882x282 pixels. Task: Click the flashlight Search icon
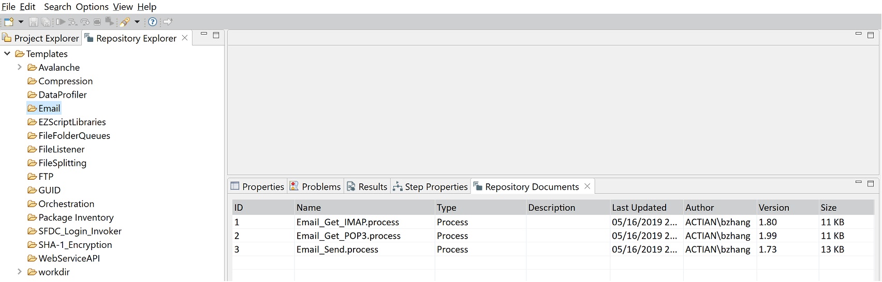[x=125, y=22]
